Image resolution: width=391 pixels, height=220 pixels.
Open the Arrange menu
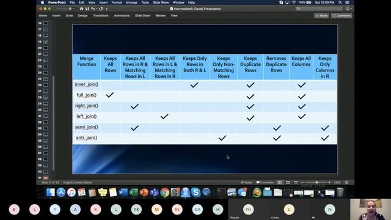click(131, 2)
